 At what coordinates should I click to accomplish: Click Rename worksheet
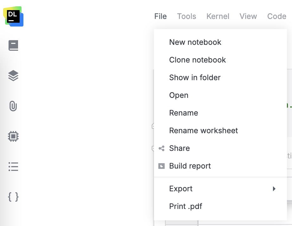(x=203, y=130)
